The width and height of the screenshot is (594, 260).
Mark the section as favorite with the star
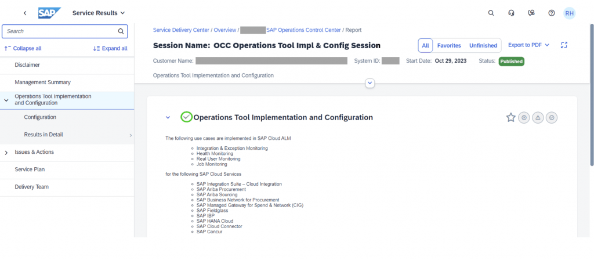point(510,118)
